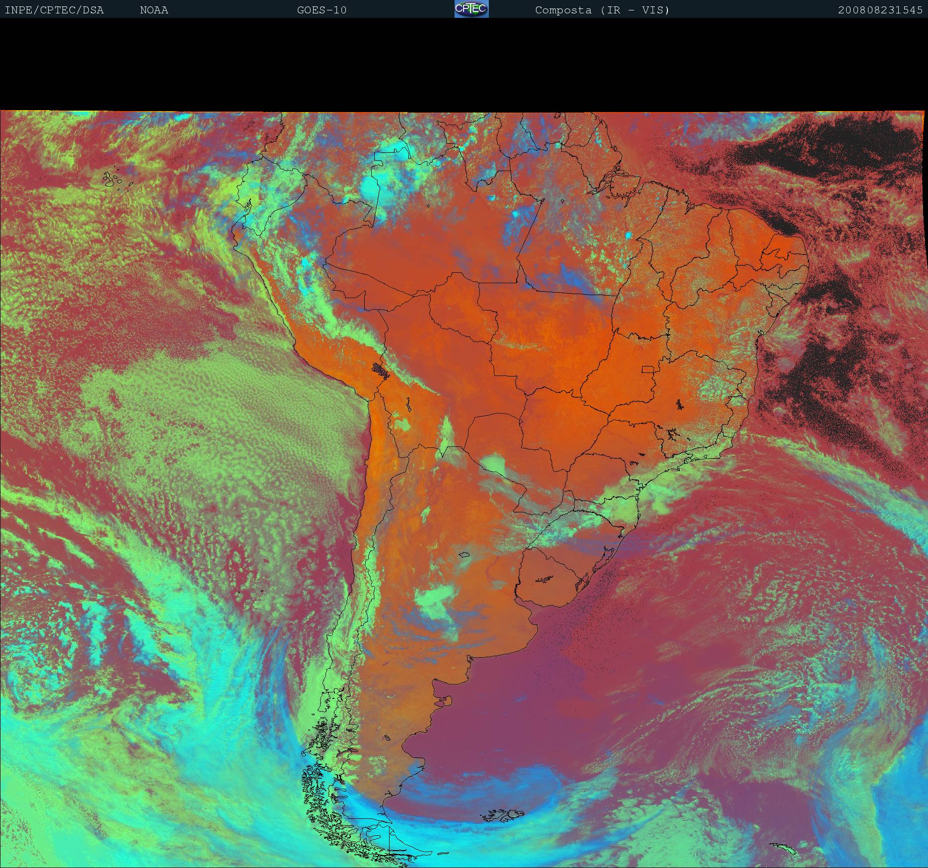928x868 pixels.
Task: Click the 200808231545 timestamp
Action: point(880,10)
